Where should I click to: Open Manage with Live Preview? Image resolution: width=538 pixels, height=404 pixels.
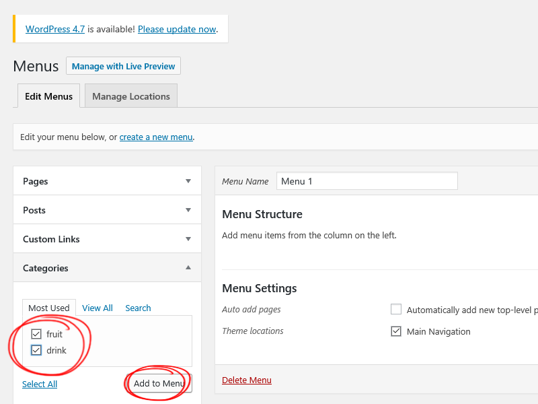(x=123, y=66)
